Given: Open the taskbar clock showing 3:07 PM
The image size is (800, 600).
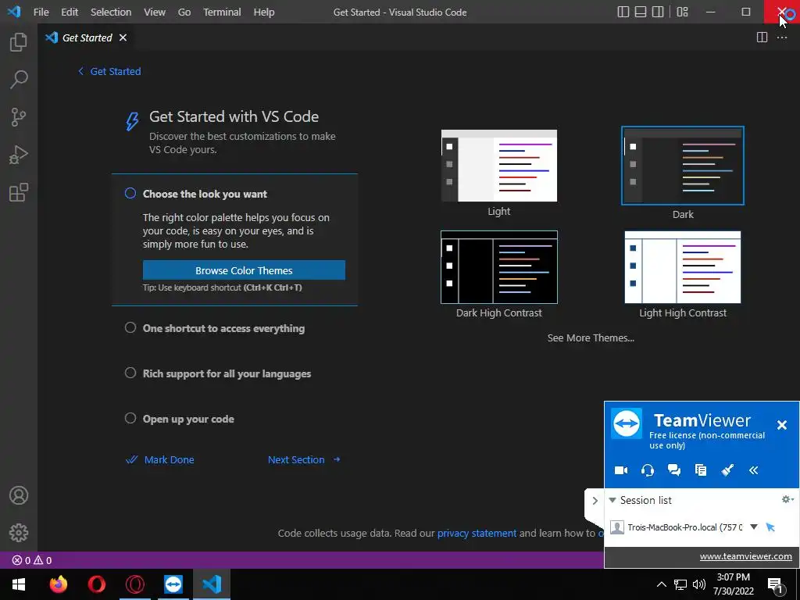Looking at the screenshot, I should pos(733,584).
